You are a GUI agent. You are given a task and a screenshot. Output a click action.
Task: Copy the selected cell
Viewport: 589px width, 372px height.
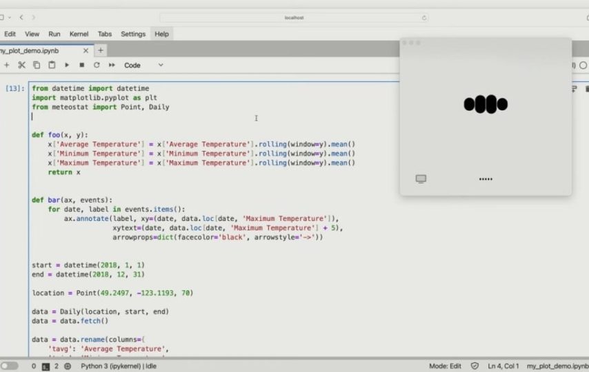click(x=37, y=65)
